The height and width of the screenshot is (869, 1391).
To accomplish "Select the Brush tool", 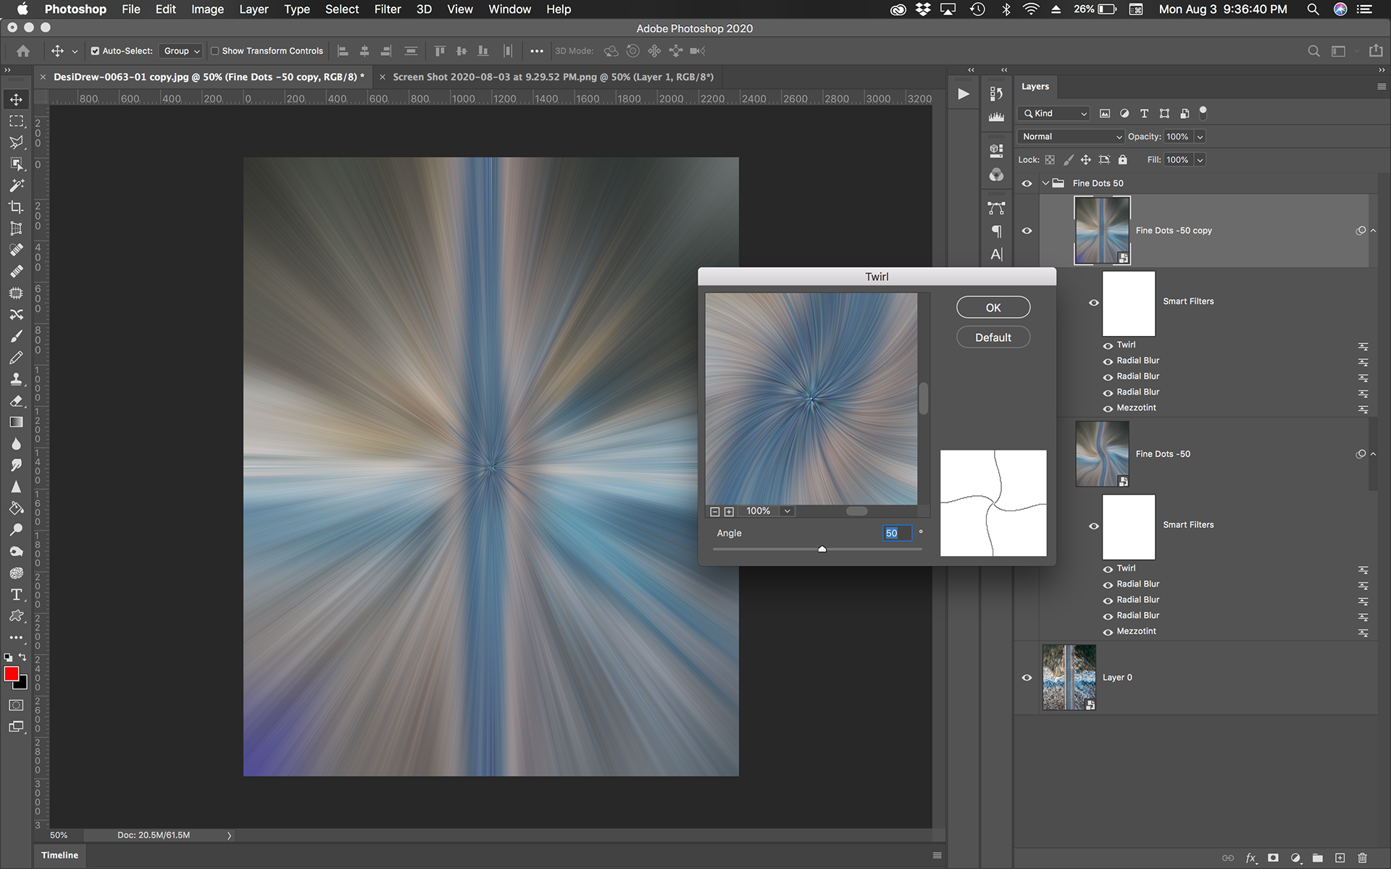I will 16,336.
